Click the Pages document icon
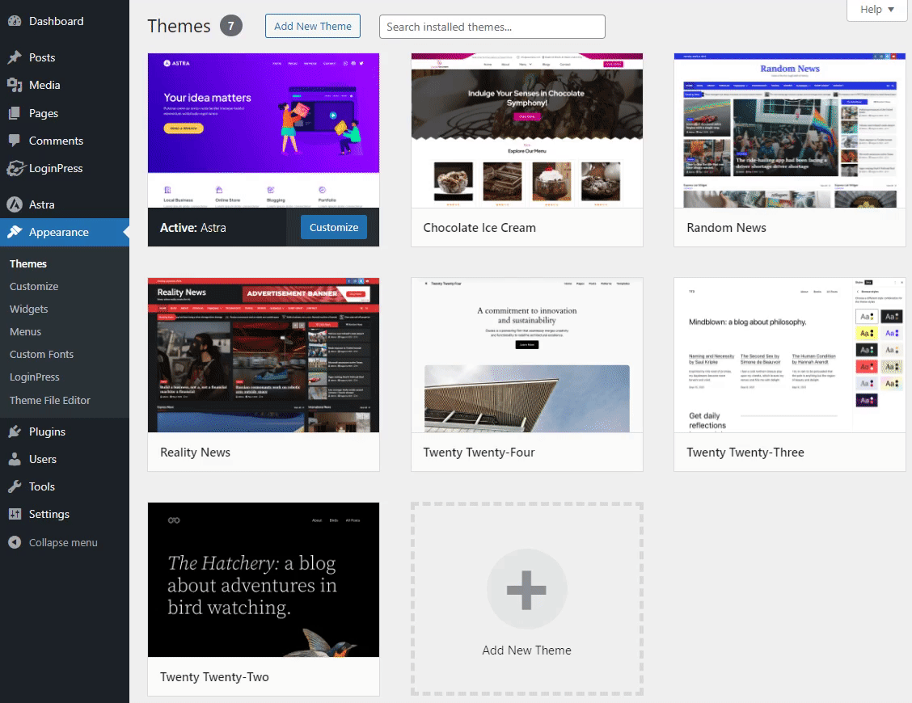This screenshot has height=703, width=912. pyautogui.click(x=15, y=113)
